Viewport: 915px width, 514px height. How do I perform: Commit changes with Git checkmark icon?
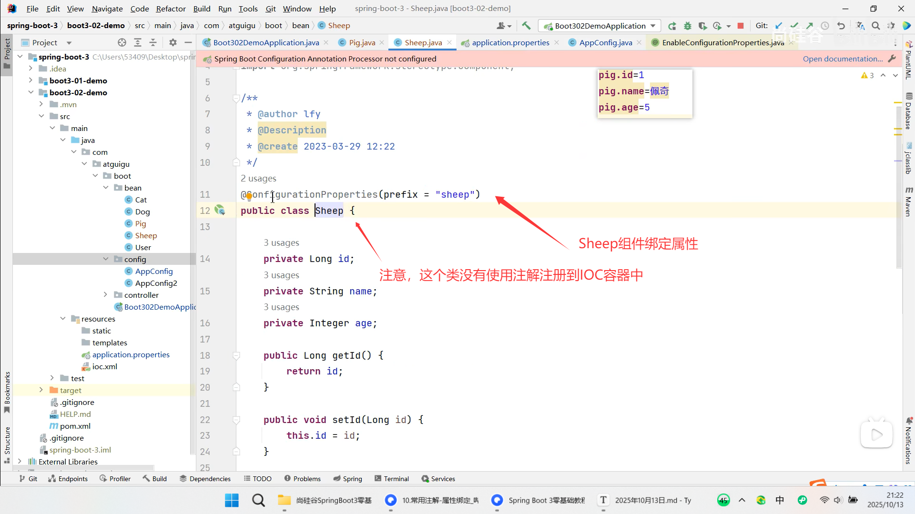(x=794, y=26)
